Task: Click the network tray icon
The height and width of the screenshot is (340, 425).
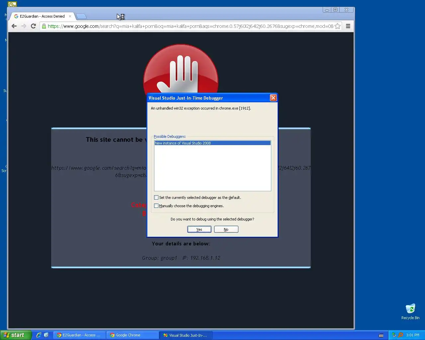Action: (x=394, y=335)
